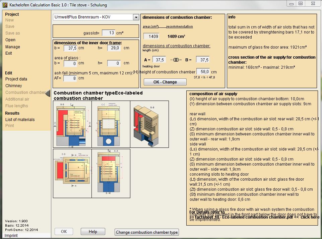Viewport: 322px width, 239px height.
Task: Click Change combustion chamber type button
Action: tap(146, 232)
